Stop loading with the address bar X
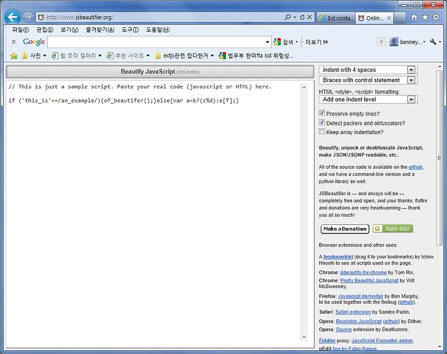The image size is (447, 354). [310, 17]
